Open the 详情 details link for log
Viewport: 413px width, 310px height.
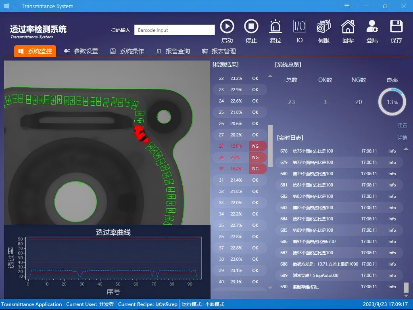click(x=402, y=138)
